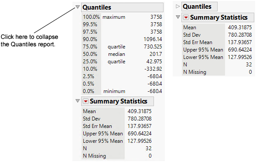Viewport: 256px width, 162px height.
Task: Click the Quantiles header in the left panel
Action: (x=122, y=7)
